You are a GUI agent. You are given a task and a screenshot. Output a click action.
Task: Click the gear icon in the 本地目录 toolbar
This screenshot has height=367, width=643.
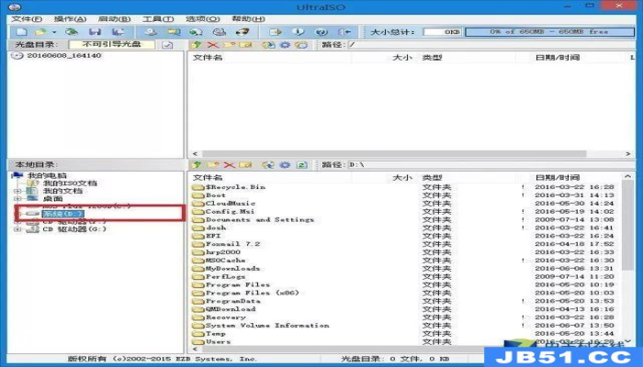pos(285,164)
